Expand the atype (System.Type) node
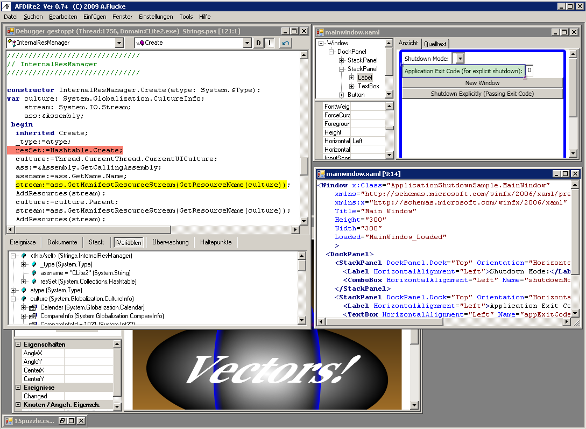Screen dimensions: 586x429 [x=13, y=290]
